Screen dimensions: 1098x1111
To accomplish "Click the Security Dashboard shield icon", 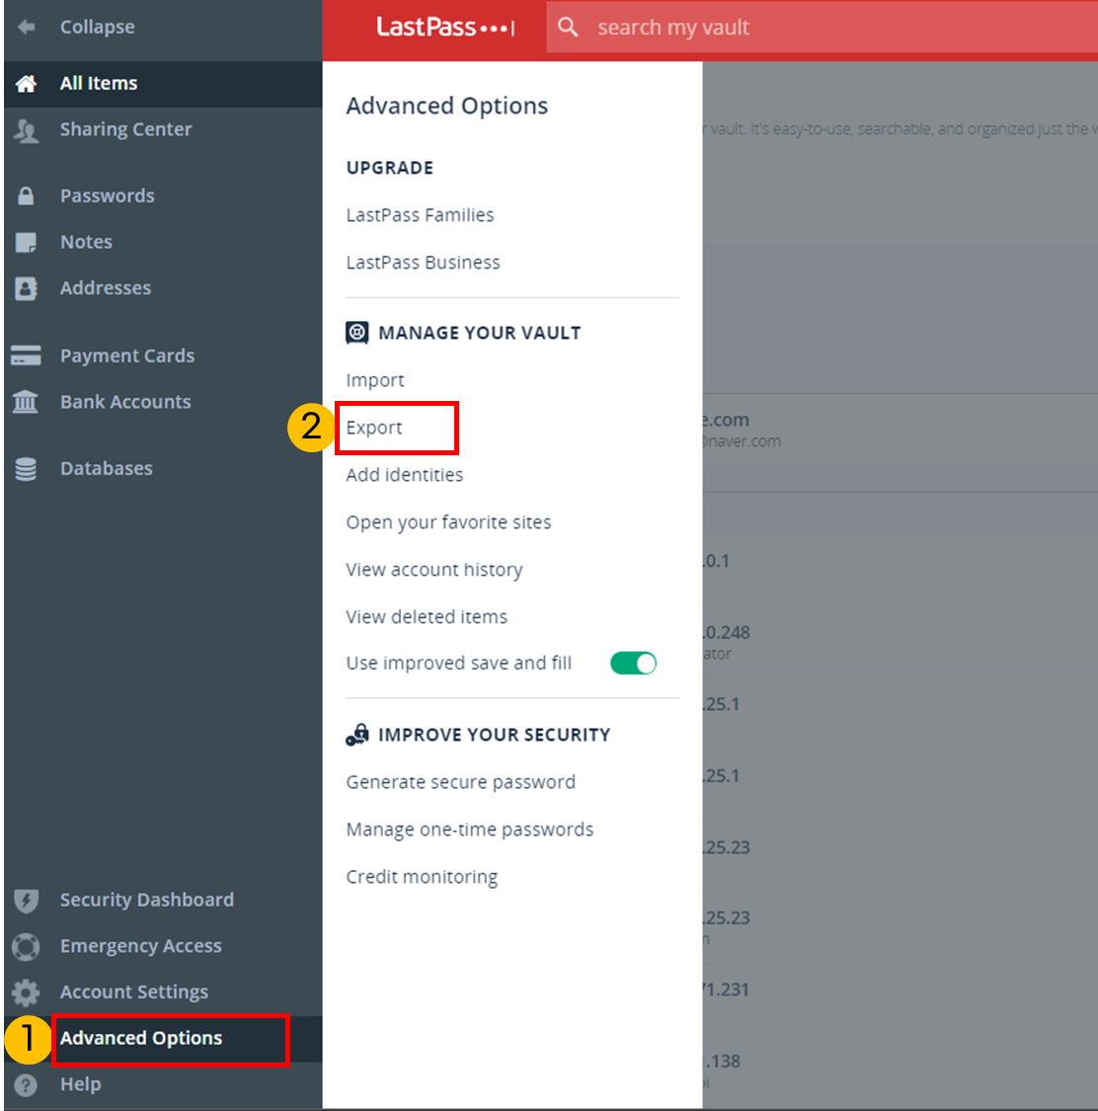I will pyautogui.click(x=27, y=901).
